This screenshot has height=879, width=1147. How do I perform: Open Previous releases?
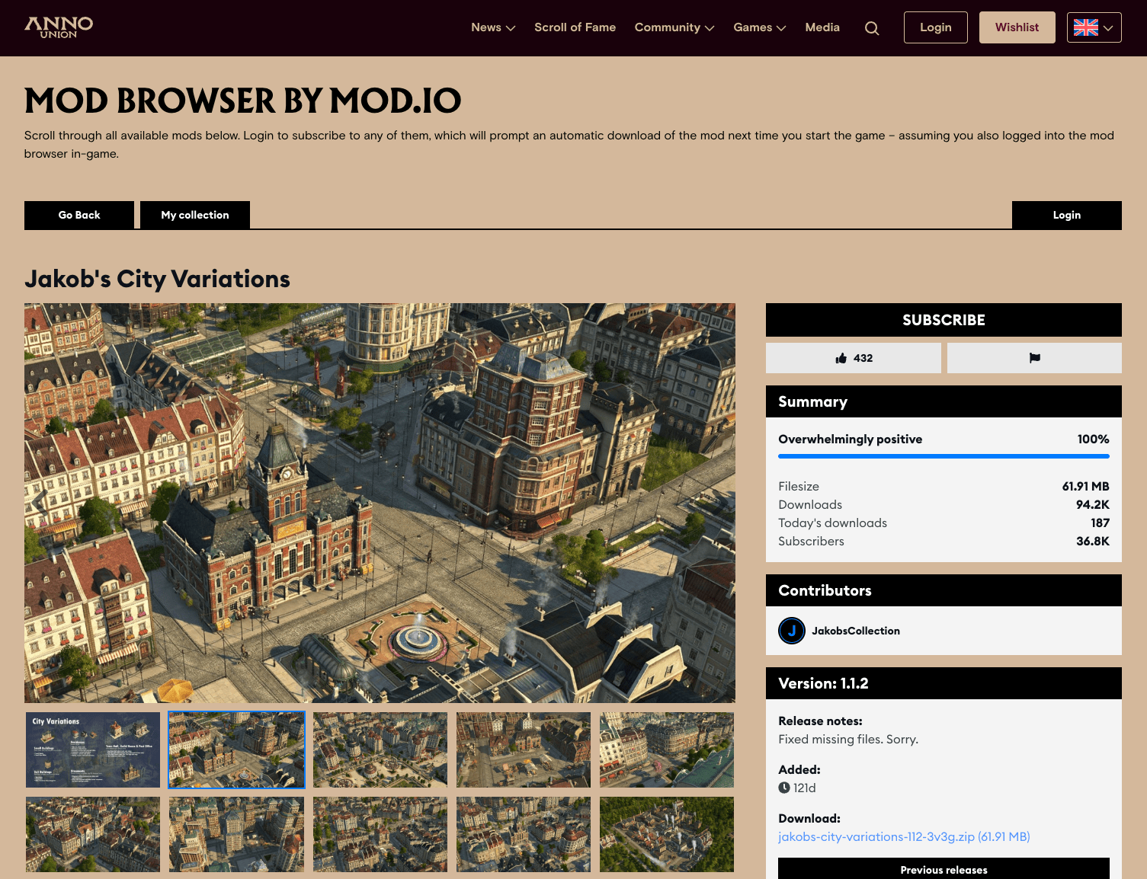[x=944, y=869]
